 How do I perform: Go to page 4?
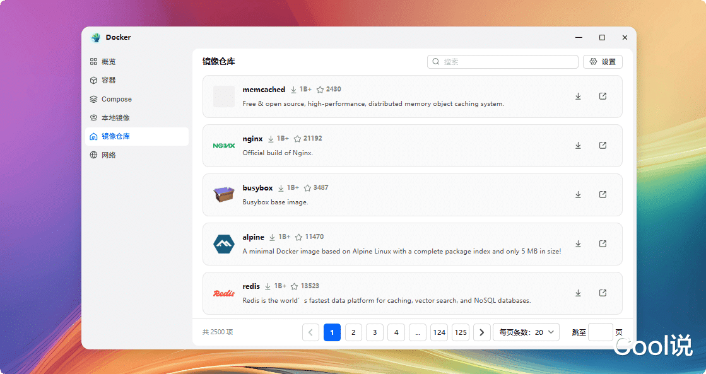point(396,332)
